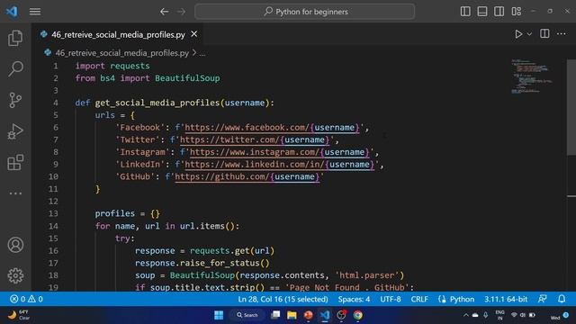Viewport: 576px width, 324px height.
Task: Click the taskbar Search box
Action: point(247,315)
